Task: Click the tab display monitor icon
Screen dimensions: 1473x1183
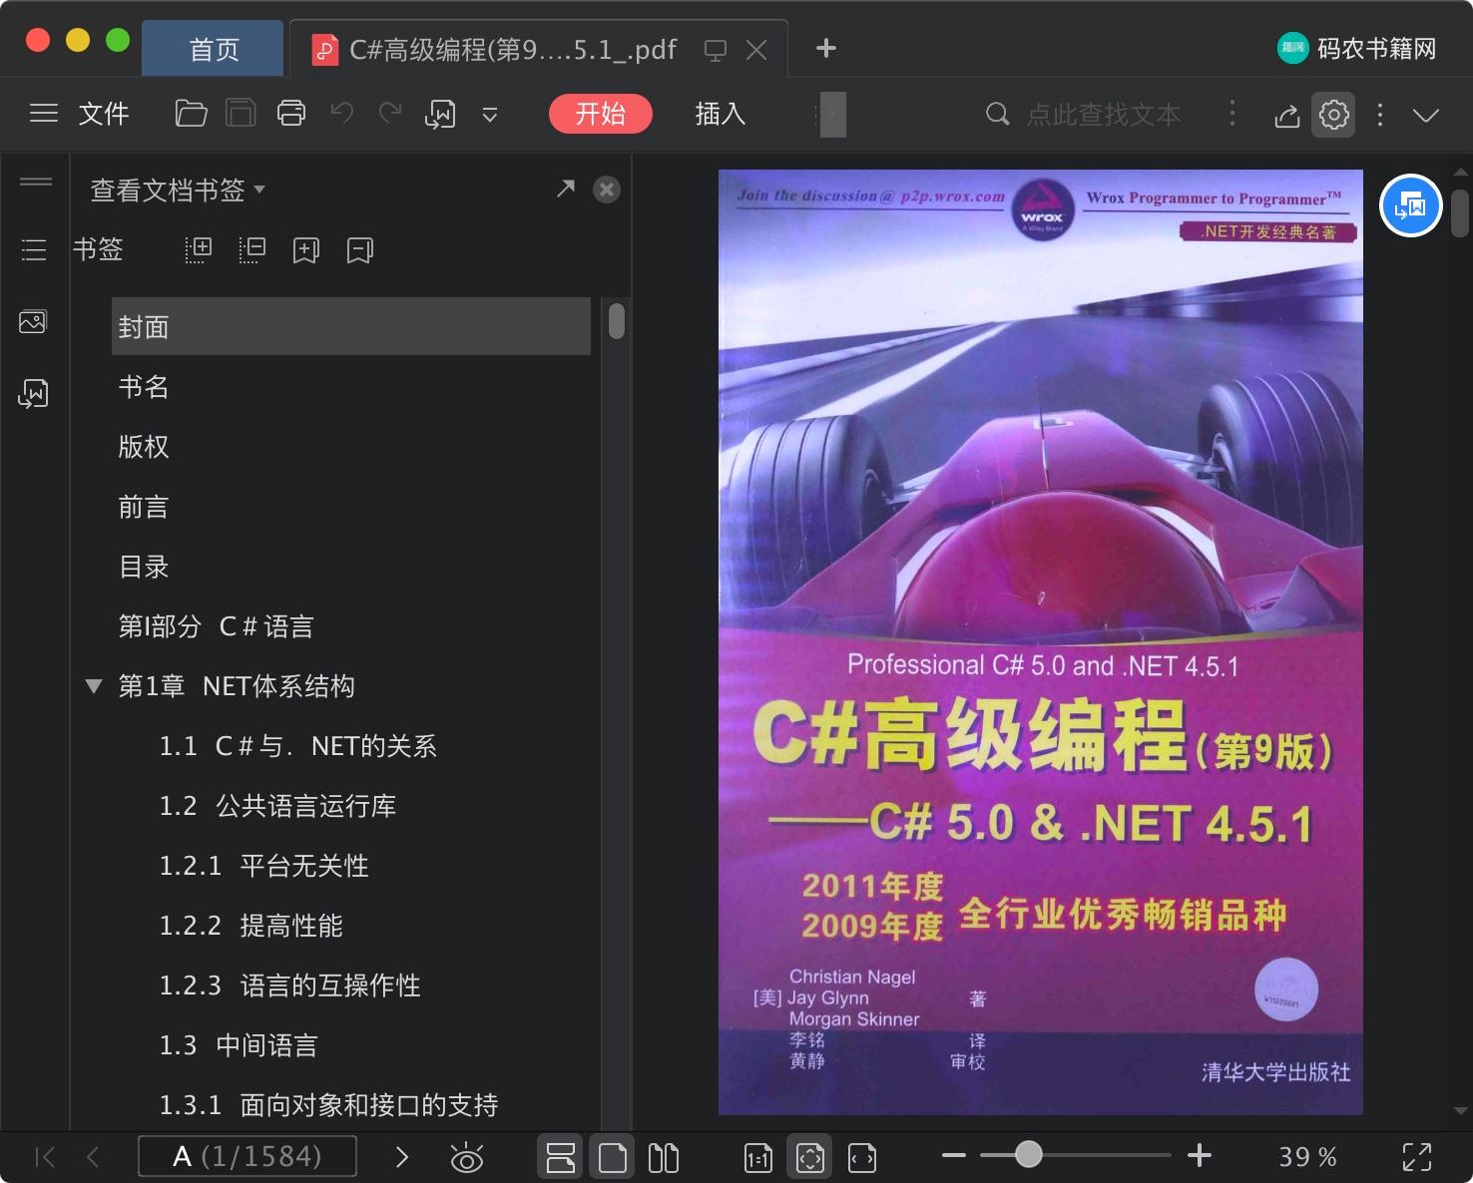Action: click(x=716, y=50)
